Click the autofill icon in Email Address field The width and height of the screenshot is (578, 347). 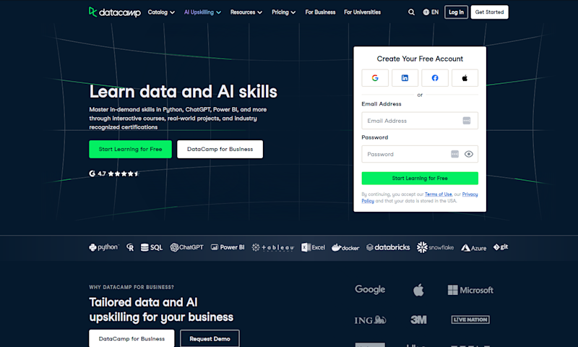466,121
